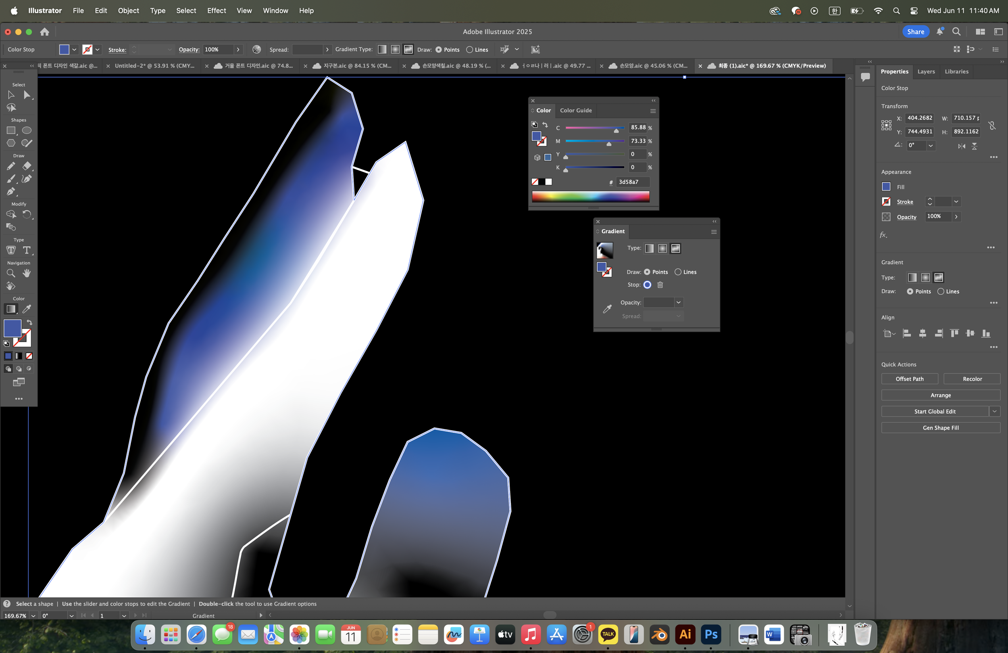This screenshot has width=1008, height=653.
Task: Click the Eyedropper in the Gradient panel
Action: pos(607,308)
